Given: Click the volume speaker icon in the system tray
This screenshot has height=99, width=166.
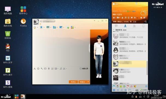Looking at the screenshot, I should [x=144, y=97].
